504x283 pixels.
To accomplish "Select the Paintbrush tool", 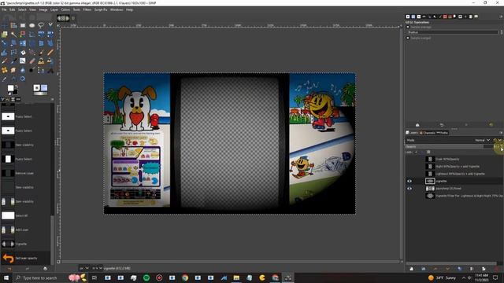I will (x=41, y=52).
